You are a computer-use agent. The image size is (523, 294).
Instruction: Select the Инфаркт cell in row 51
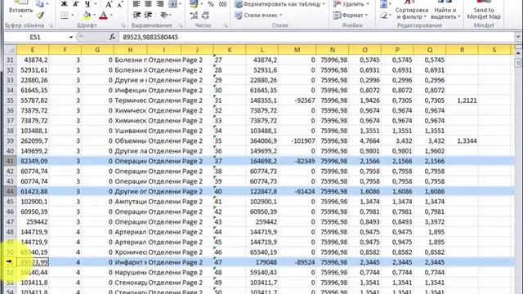[x=131, y=262]
